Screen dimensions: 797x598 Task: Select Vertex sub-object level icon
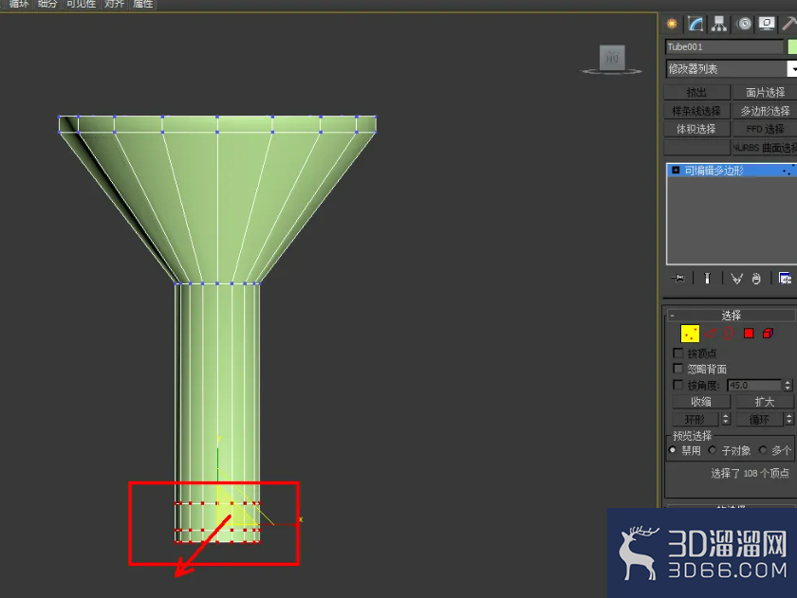click(x=690, y=334)
